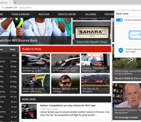
Task: Select the 31 Jul race row
Action: pyautogui.click(x=10, y=117)
